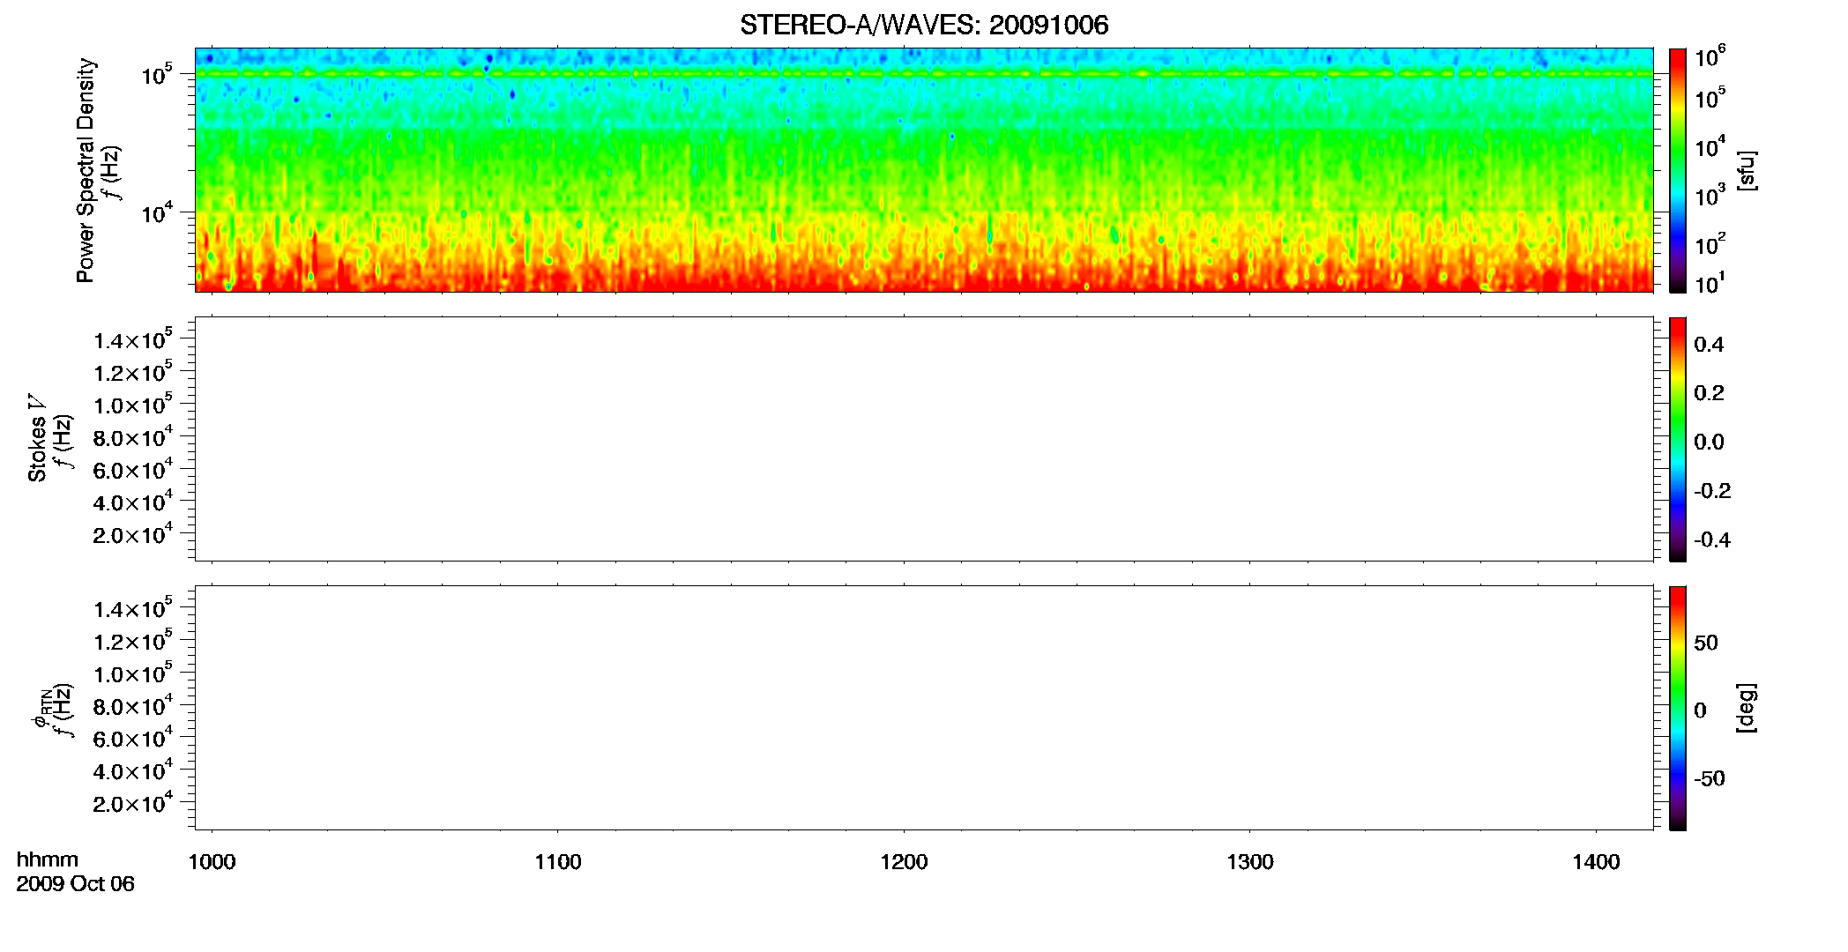Click the Stokes V axis label
1848x952 pixels.
(x=37, y=438)
